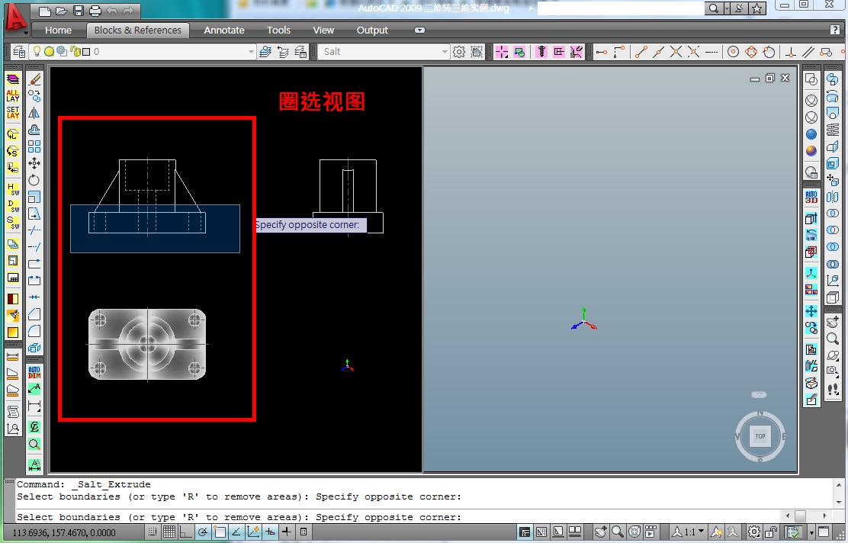This screenshot has width=848, height=543.
Task: Select the Move tool in left toolbar
Action: click(34, 163)
